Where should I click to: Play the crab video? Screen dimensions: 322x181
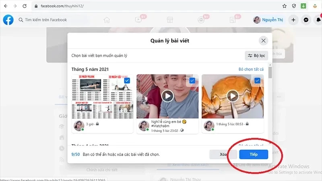point(233,96)
